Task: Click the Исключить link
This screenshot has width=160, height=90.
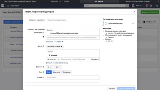Action: point(49,42)
